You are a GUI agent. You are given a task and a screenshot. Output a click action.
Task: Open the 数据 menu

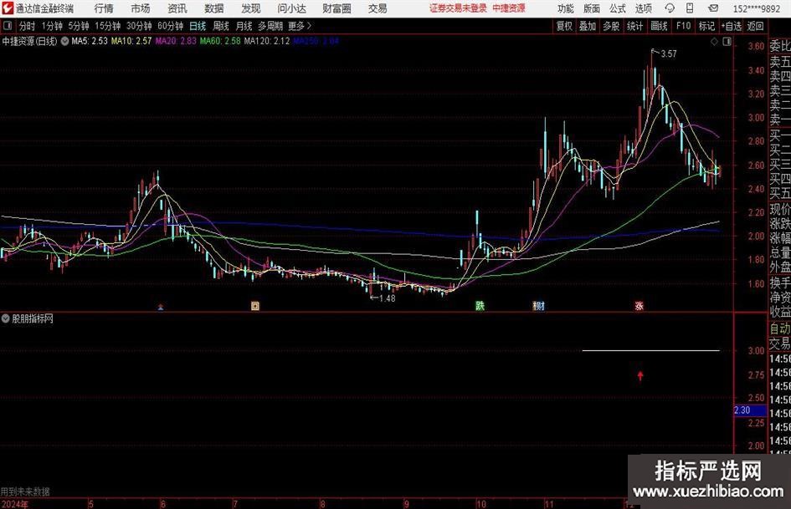point(214,8)
